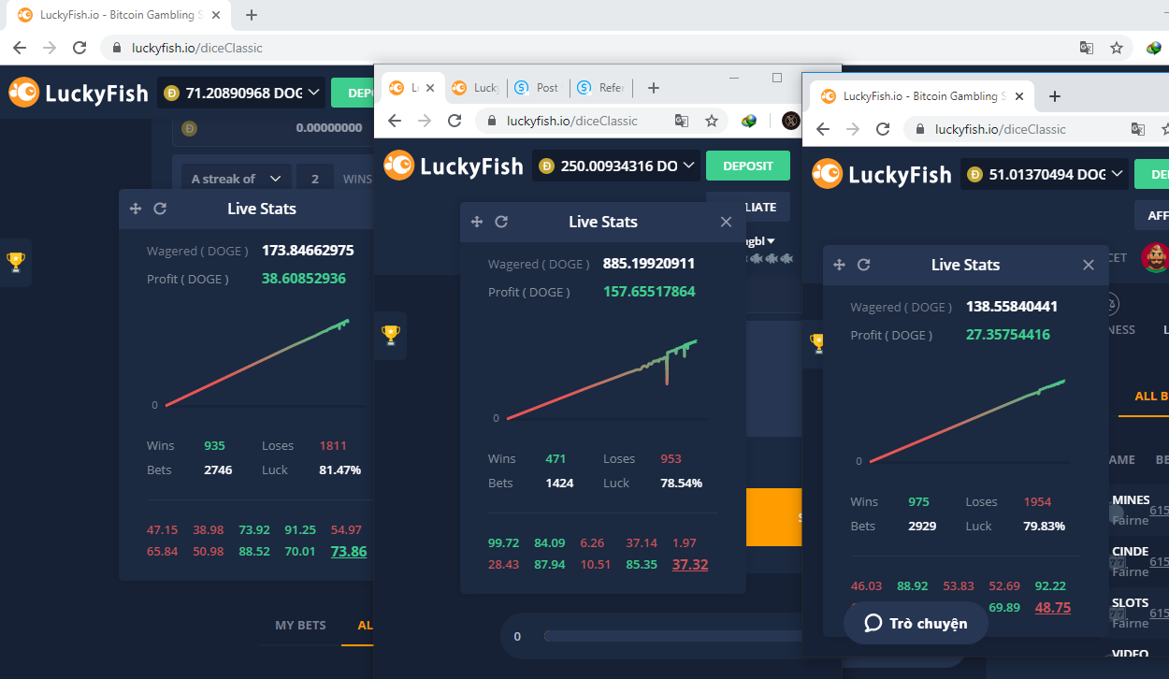Switch to the second LuckyFish tab in middle window
The height and width of the screenshot is (679, 1169).
click(x=476, y=88)
